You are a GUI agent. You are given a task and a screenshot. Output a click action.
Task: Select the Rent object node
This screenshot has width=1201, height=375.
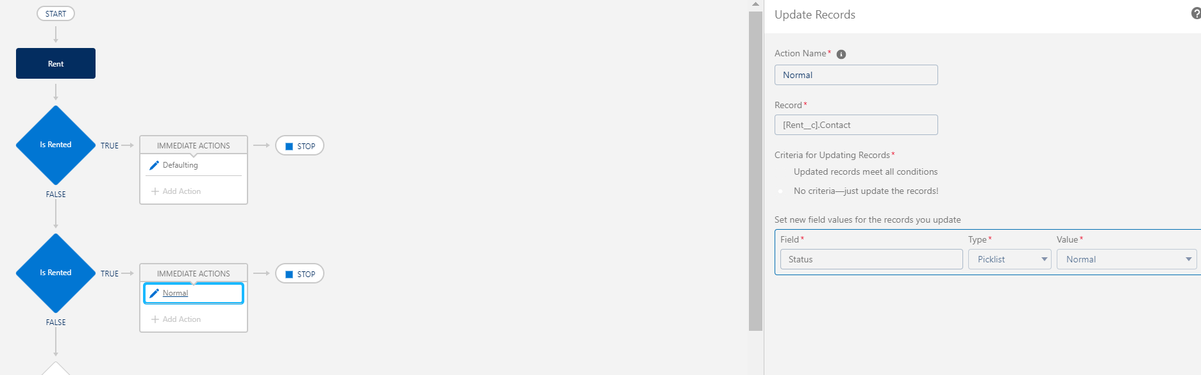56,63
